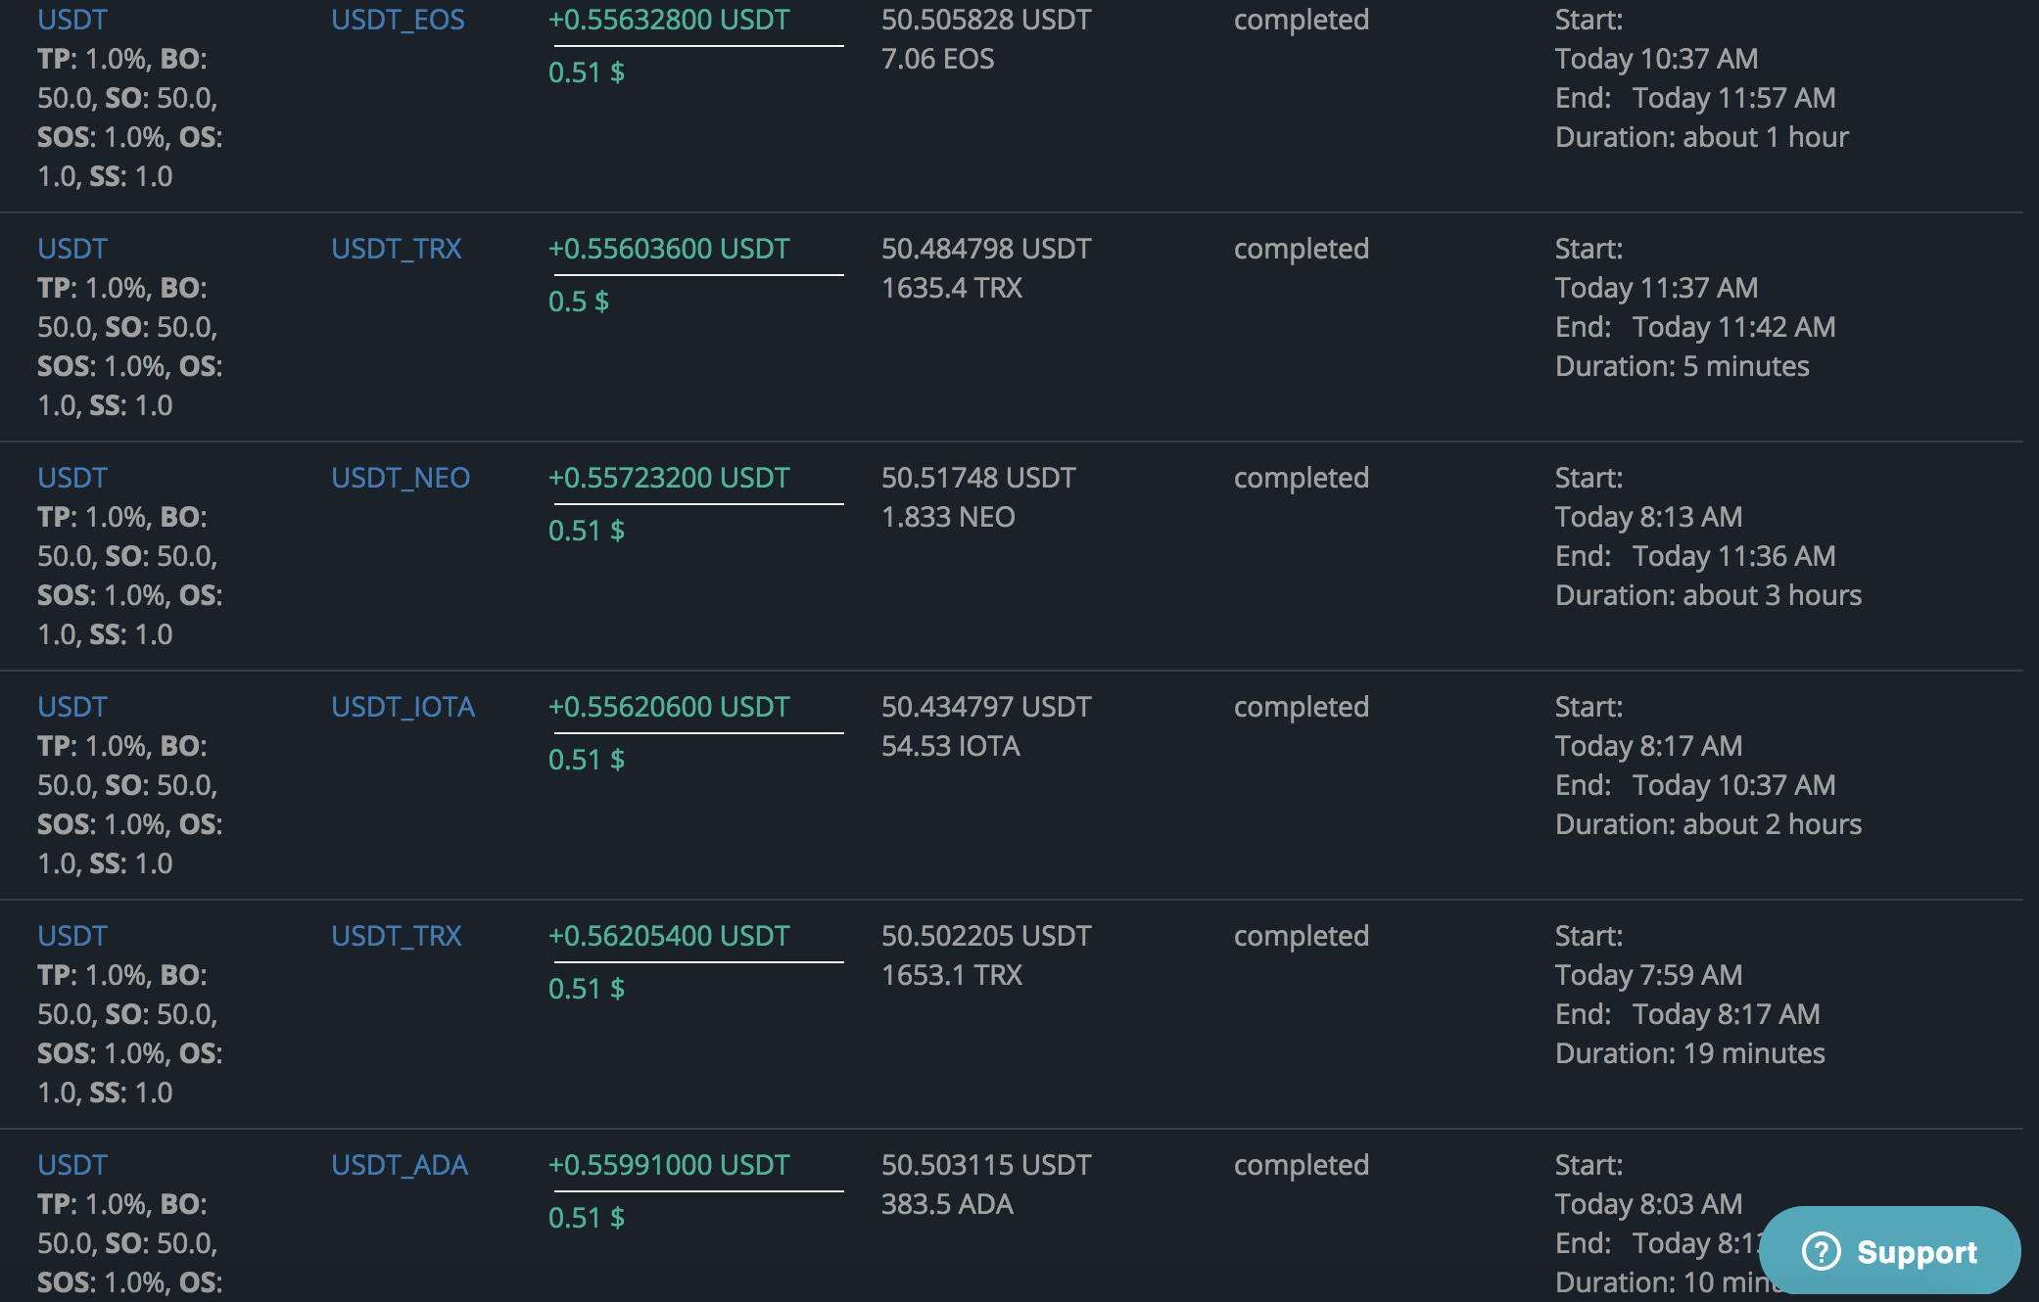The width and height of the screenshot is (2039, 1302).
Task: Click USDT bot link in NEO row
Action: coord(72,478)
